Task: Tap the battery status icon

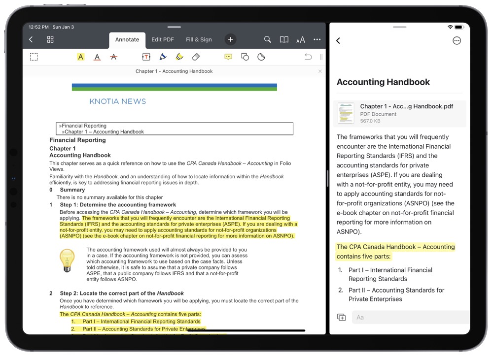Action: tap(459, 27)
